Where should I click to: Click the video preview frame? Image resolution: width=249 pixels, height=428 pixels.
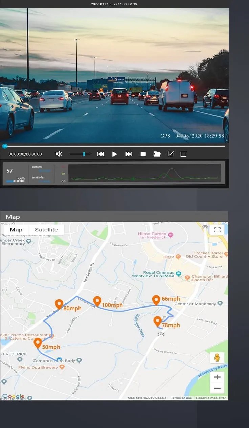point(114,76)
